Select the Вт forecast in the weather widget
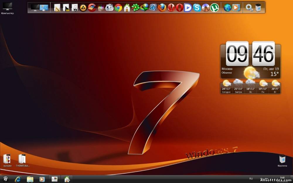Viewport: 293px width, 183px height. click(x=276, y=87)
